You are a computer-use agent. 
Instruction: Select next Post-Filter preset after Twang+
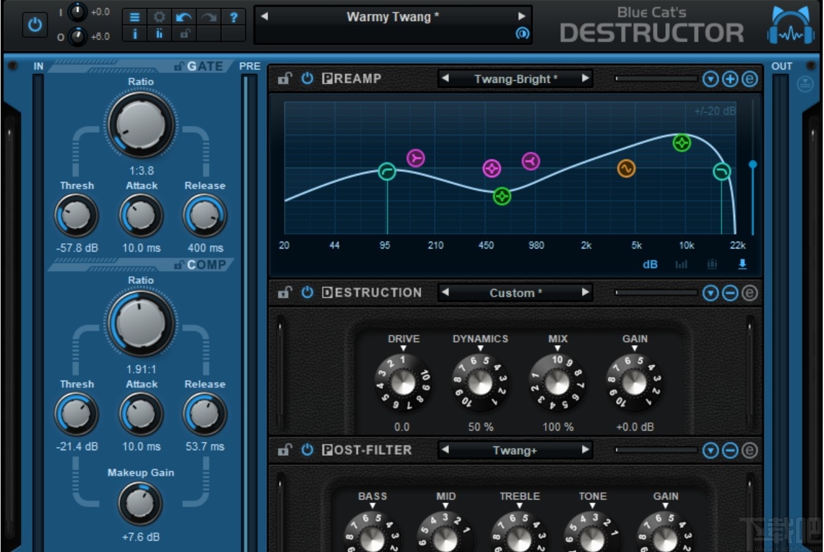[x=586, y=450]
